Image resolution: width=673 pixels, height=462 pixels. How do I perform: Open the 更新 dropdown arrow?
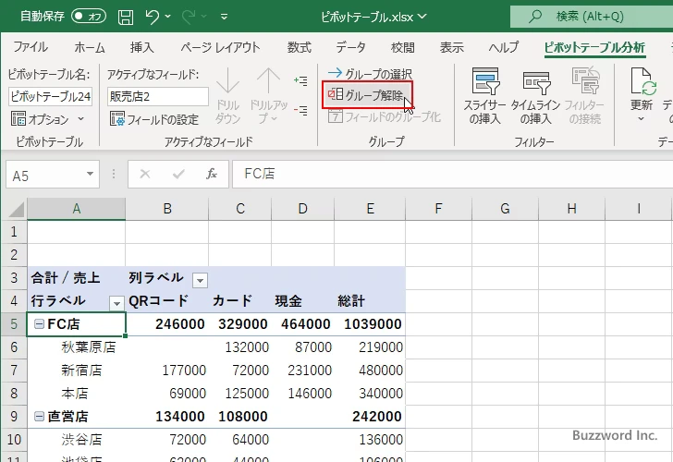(x=641, y=119)
